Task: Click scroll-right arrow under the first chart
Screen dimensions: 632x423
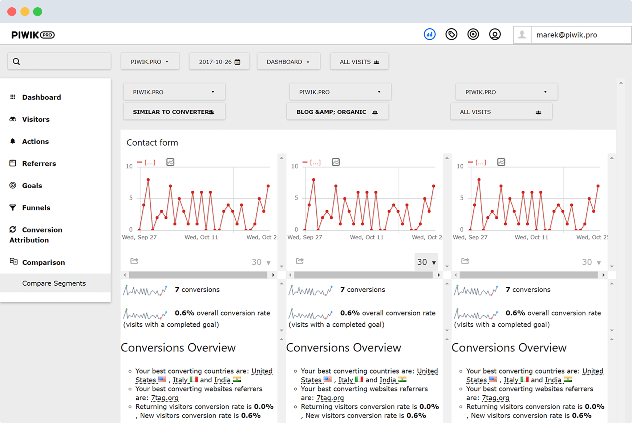Action: [x=274, y=275]
